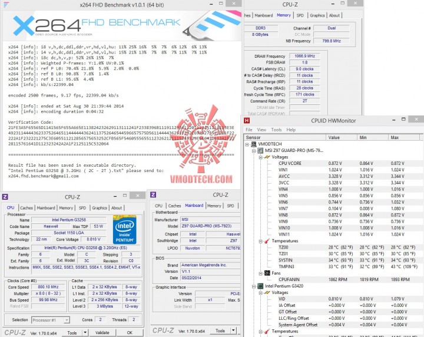Click the X264 FHD Benchmark logo banner
Image resolution: width=424 pixels, height=337 pixels.
[x=122, y=25]
